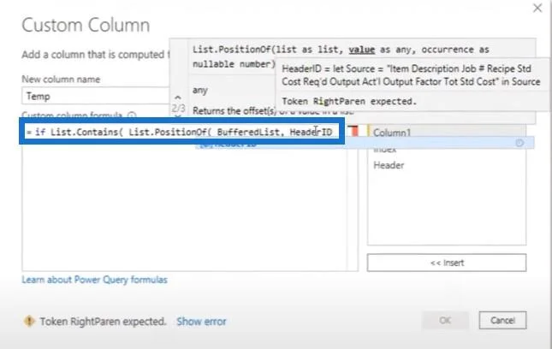
Task: Click the warning icon beside Token RightParen expected
Action: click(29, 321)
